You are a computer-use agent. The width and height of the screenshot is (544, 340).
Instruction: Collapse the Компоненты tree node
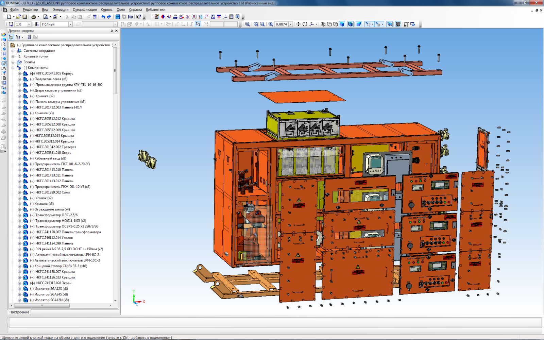coord(13,68)
